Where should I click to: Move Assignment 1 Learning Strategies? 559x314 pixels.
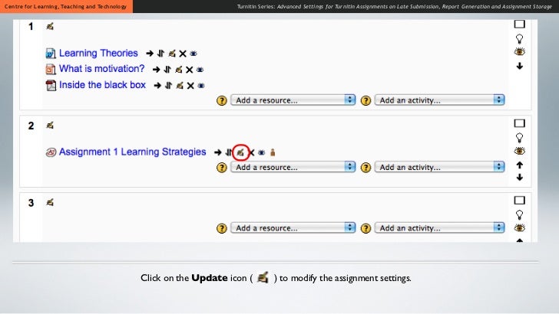(x=228, y=152)
